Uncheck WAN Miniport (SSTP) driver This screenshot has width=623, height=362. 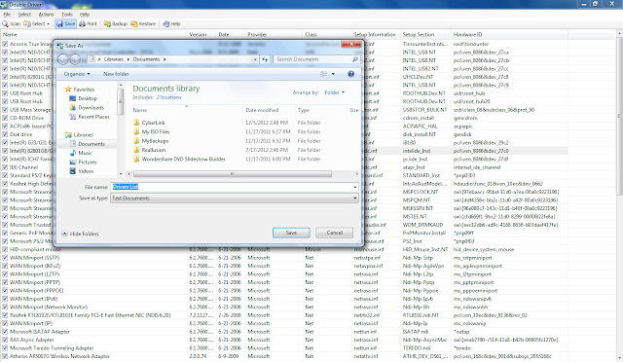click(5, 258)
